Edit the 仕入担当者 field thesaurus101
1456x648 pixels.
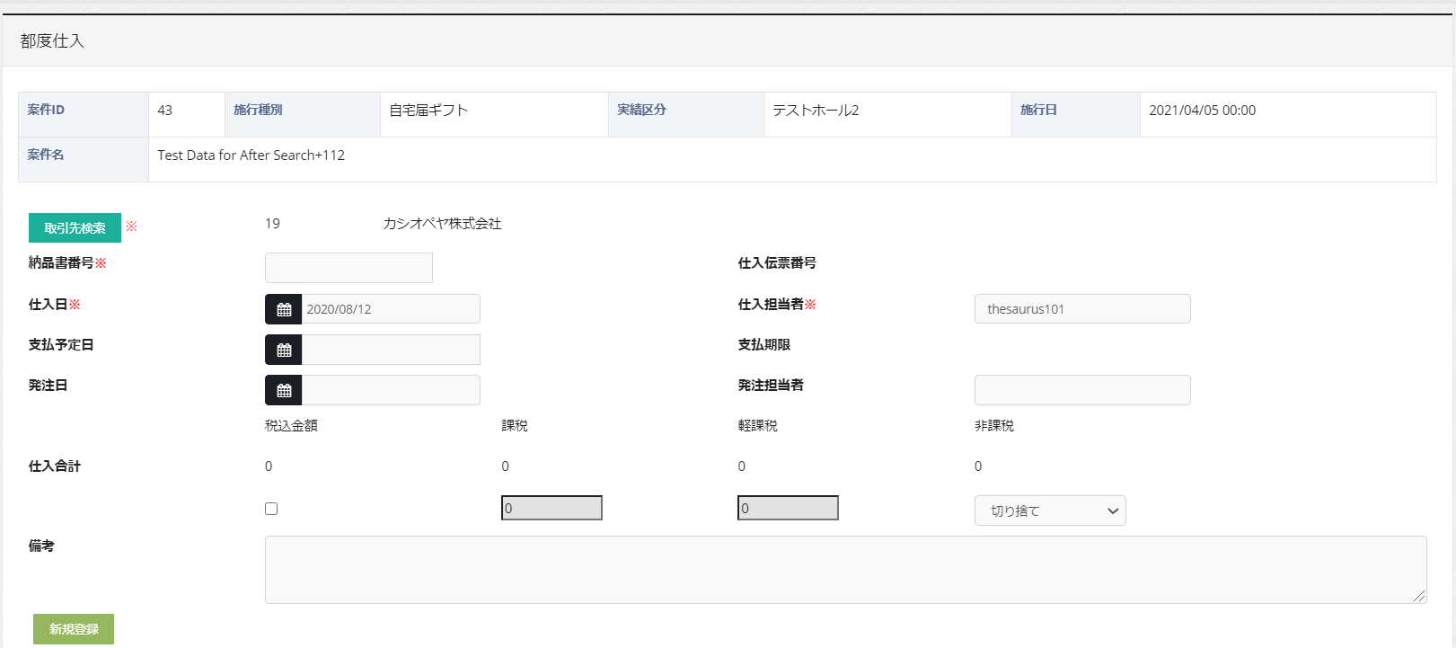(1081, 309)
